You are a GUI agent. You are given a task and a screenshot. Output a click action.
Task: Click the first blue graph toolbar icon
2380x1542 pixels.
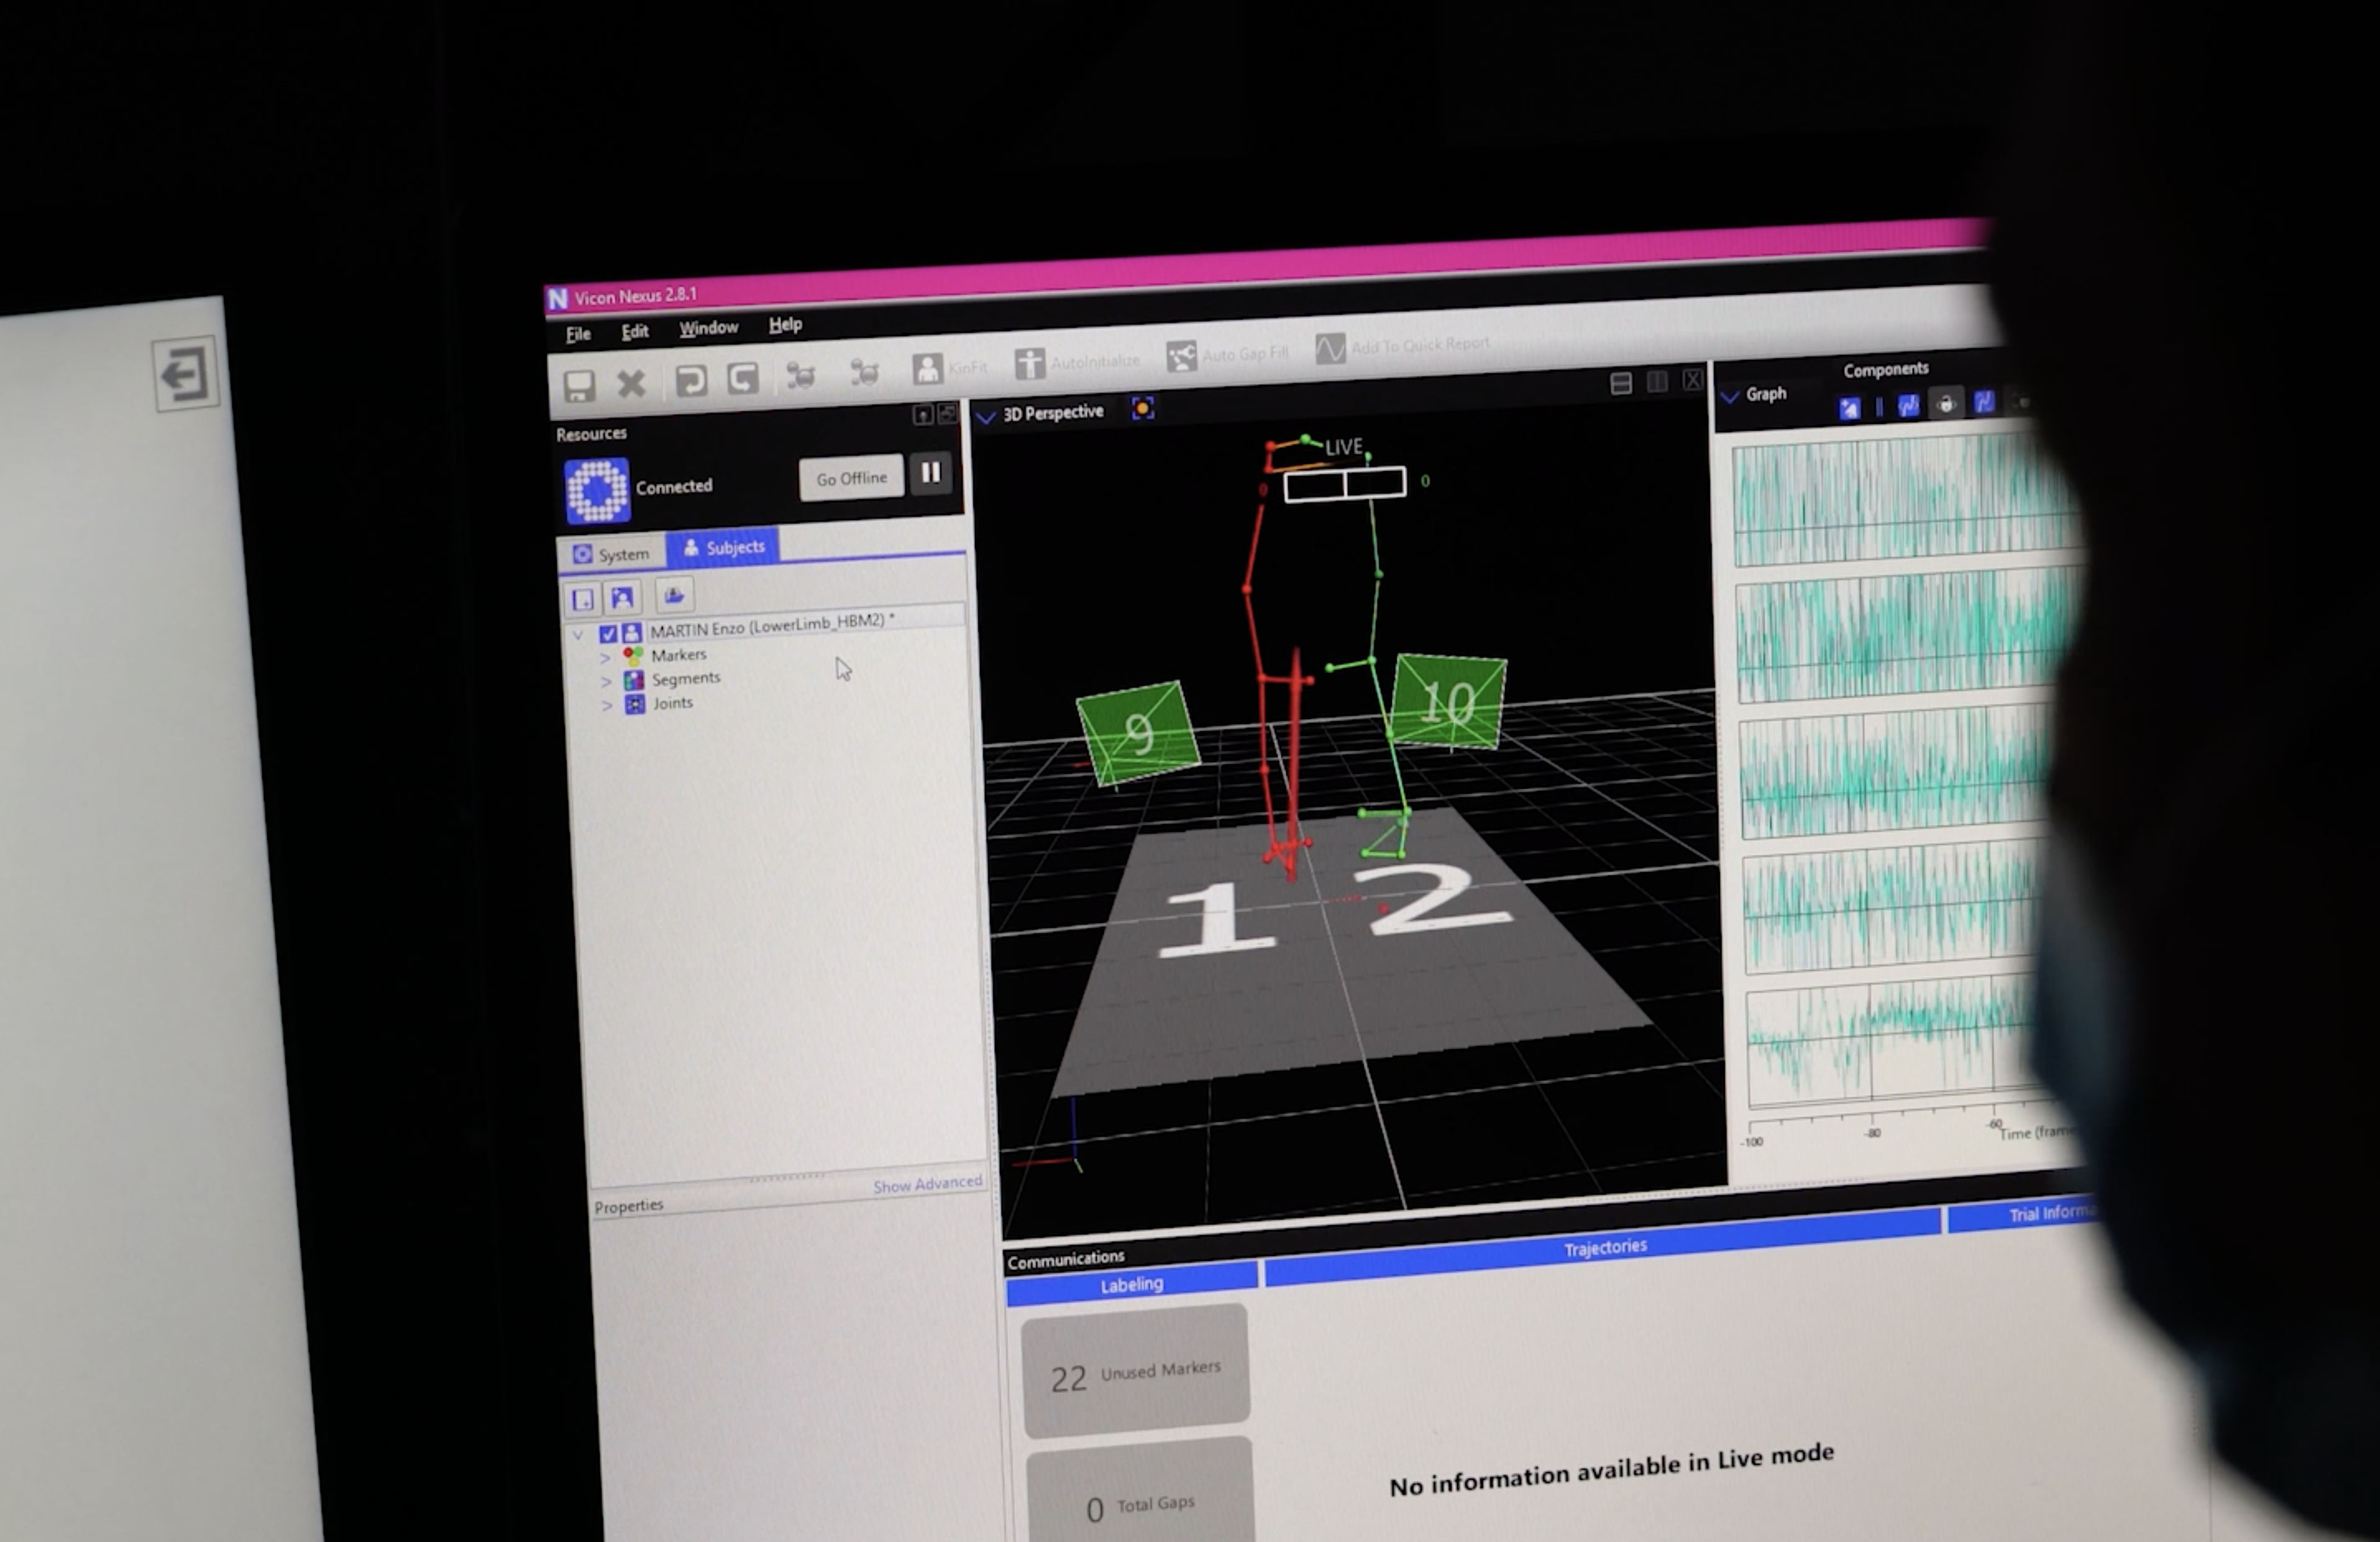[x=1849, y=408]
